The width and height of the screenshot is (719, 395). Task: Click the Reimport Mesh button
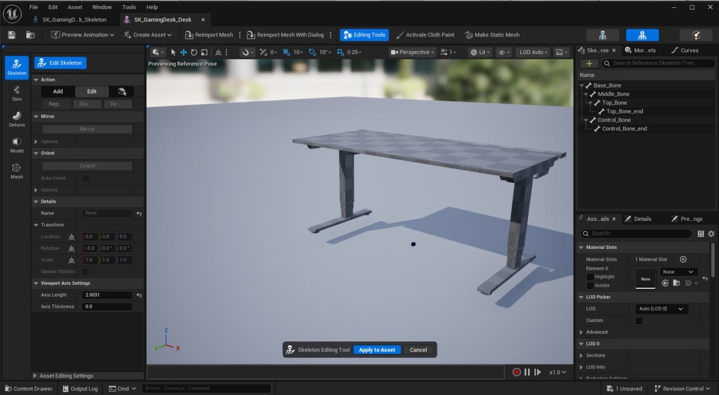pos(209,35)
